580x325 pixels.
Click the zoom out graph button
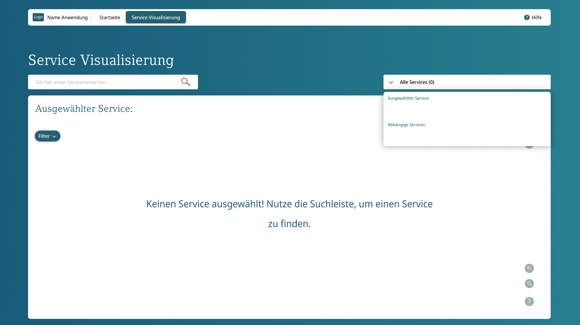529,284
